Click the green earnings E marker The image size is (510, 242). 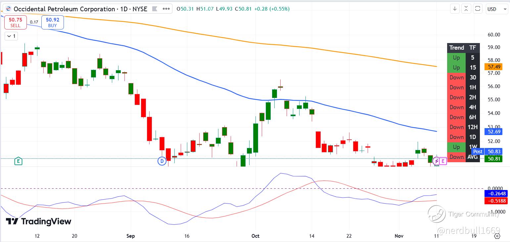pos(19,161)
